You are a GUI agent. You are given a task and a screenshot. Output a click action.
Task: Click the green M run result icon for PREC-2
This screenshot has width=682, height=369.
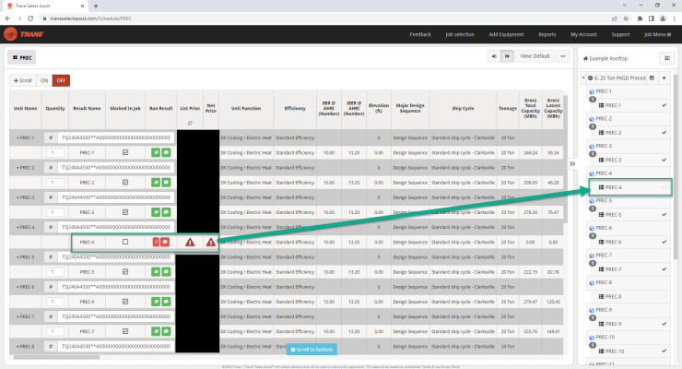click(x=155, y=183)
